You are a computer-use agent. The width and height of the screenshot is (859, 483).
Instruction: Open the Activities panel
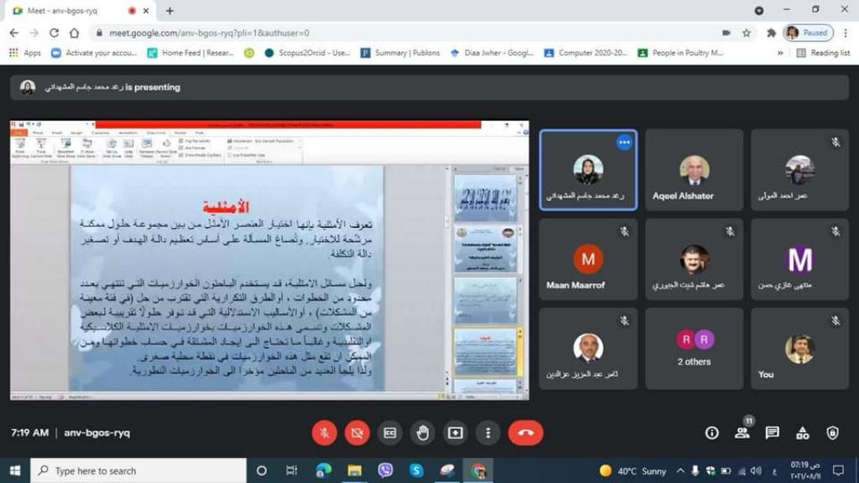point(802,433)
